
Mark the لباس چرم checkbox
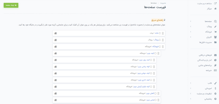coord(155,100)
